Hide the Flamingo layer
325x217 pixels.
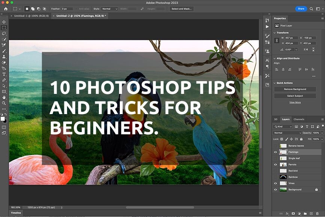276,152
